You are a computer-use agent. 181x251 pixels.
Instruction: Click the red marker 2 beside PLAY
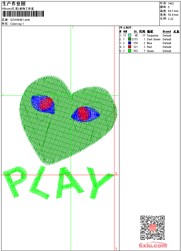(116, 174)
